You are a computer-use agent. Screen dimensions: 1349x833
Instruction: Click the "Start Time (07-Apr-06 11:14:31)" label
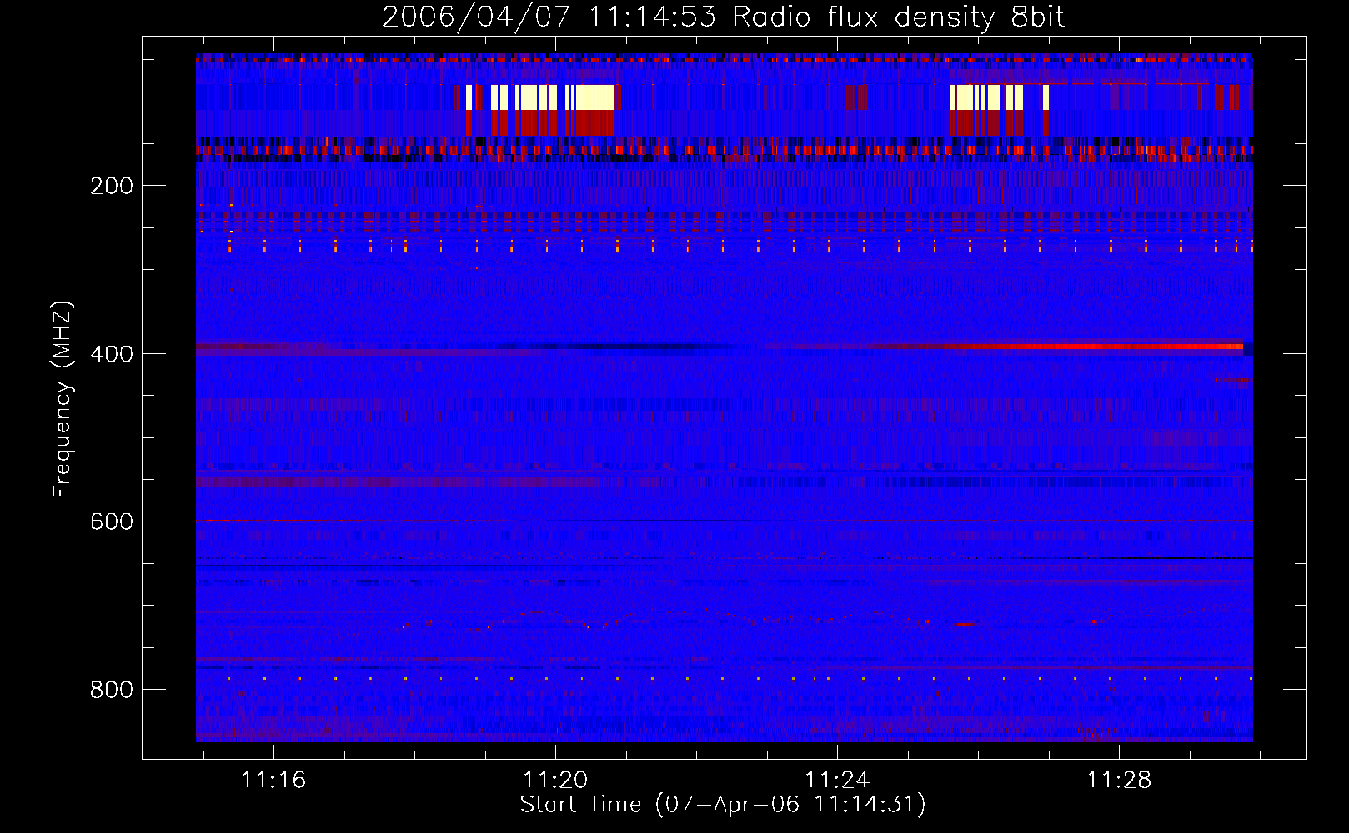pyautogui.click(x=723, y=805)
